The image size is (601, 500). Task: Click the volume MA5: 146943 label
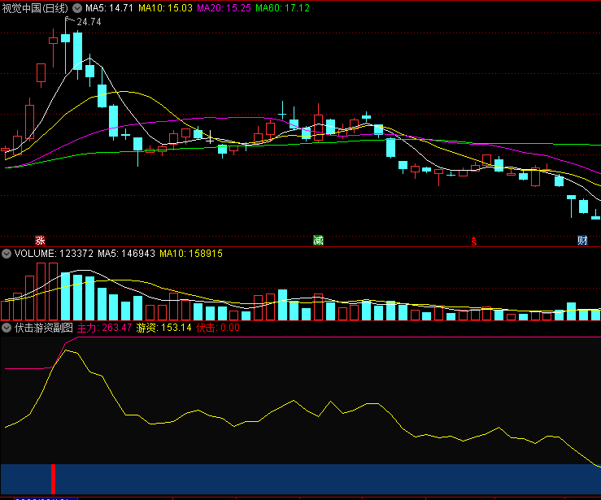point(127,254)
